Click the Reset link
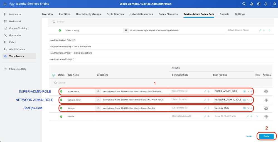This screenshot has width=278, height=142. pos(249,136)
